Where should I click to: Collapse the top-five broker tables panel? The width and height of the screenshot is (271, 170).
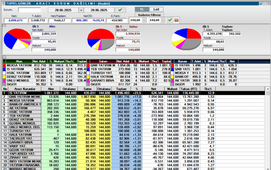4,57
